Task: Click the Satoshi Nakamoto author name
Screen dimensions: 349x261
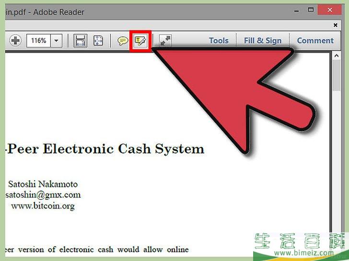Action: click(x=43, y=184)
